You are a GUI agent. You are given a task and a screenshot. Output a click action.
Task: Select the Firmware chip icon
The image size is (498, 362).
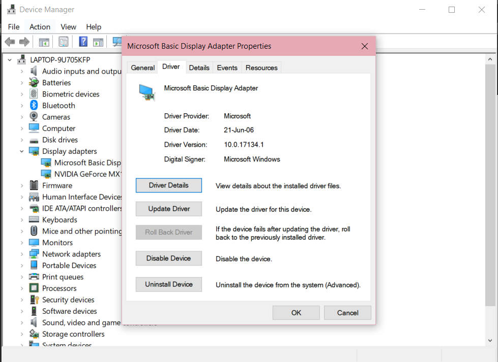pyautogui.click(x=34, y=185)
